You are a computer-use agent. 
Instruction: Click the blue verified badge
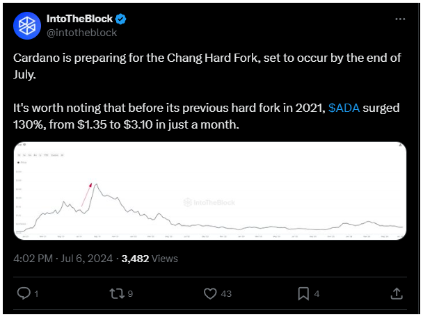[120, 19]
